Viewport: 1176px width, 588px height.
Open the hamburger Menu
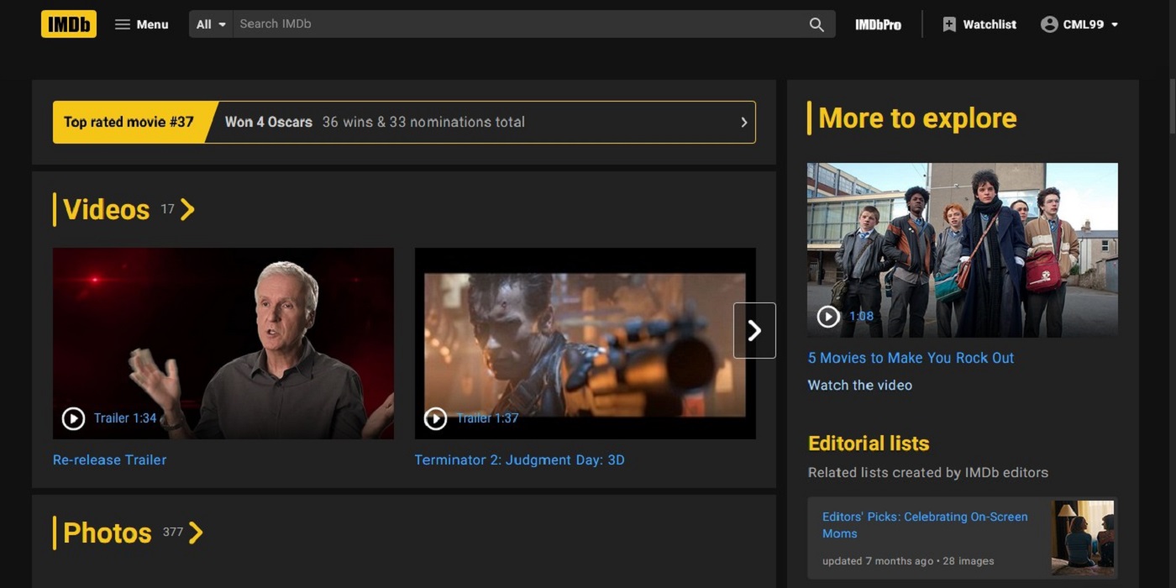pyautogui.click(x=141, y=24)
